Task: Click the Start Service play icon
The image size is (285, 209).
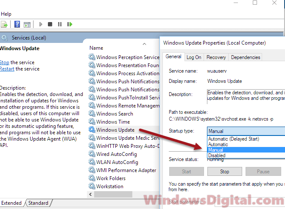Action: pos(41,24)
